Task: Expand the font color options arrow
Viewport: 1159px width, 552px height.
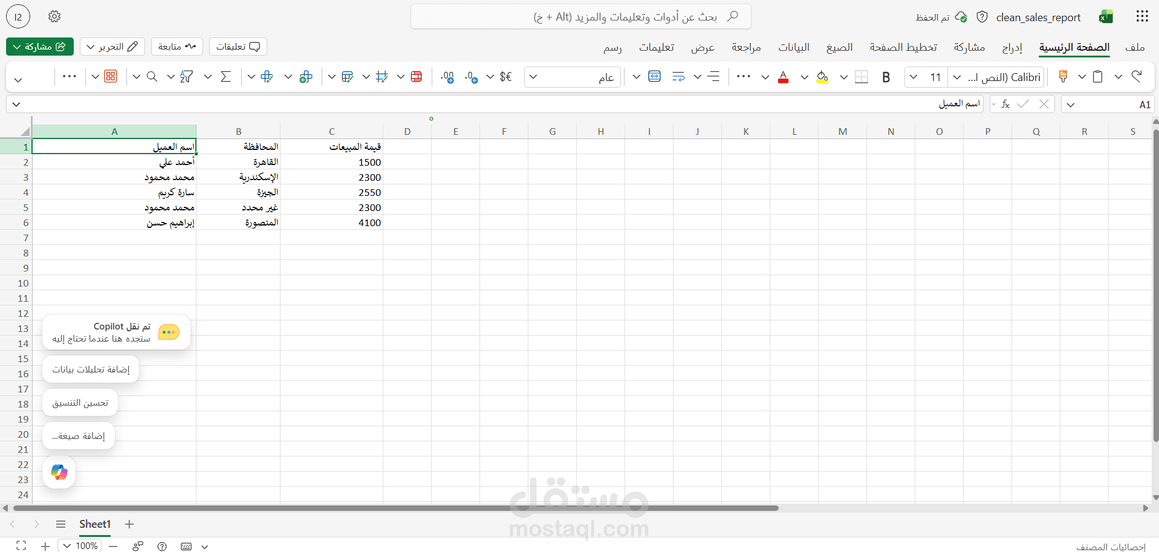Action: coord(765,77)
